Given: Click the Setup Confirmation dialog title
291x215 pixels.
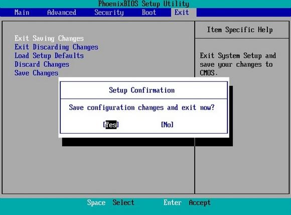Looking at the screenshot, I should [x=141, y=90].
